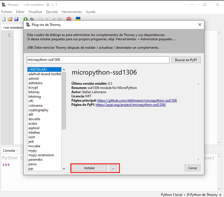
Task: Click the Step out icon in toolbar
Action: 54,19
